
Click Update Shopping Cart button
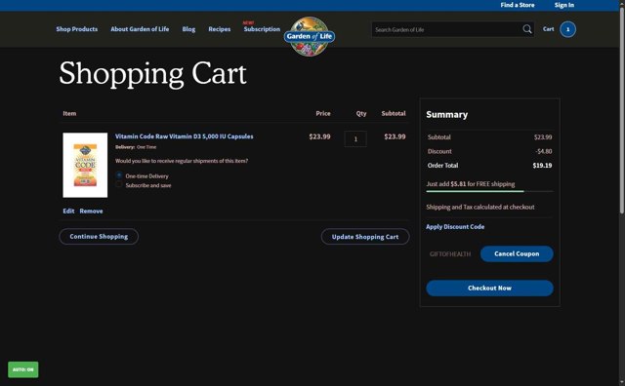click(365, 237)
